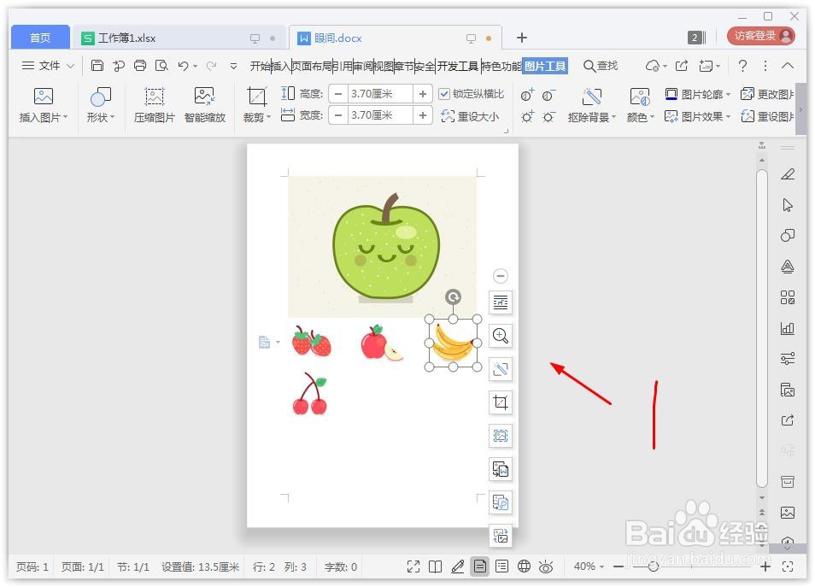Open the 智能缩放 smart scaling tool

[205, 104]
